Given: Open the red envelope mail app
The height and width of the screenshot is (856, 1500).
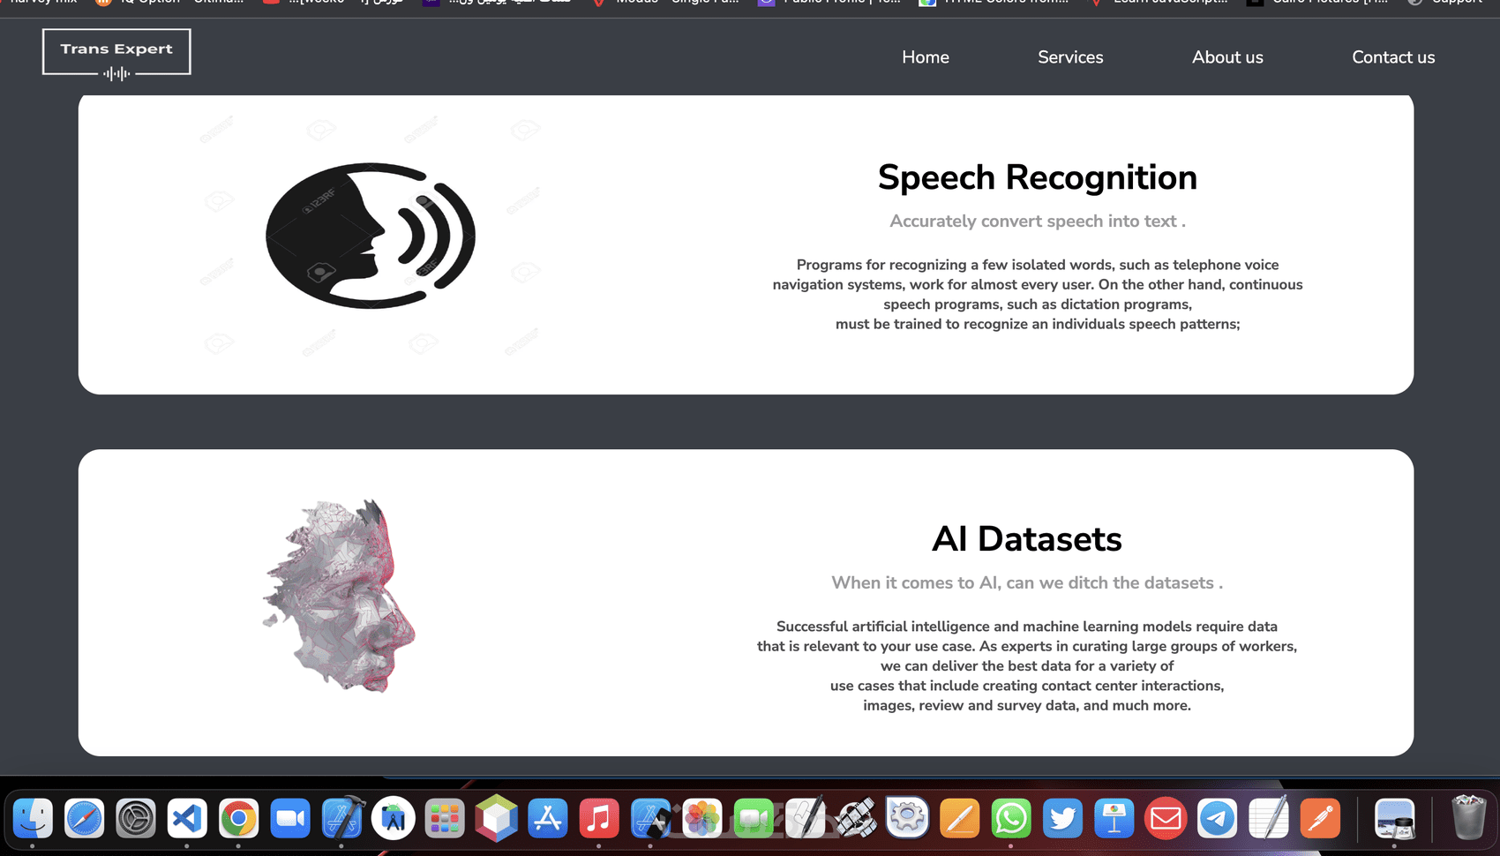Looking at the screenshot, I should pos(1166,818).
